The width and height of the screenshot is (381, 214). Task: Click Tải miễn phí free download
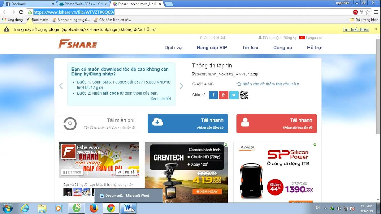(x=99, y=124)
